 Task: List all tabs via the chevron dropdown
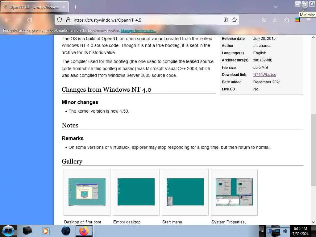[276, 7]
